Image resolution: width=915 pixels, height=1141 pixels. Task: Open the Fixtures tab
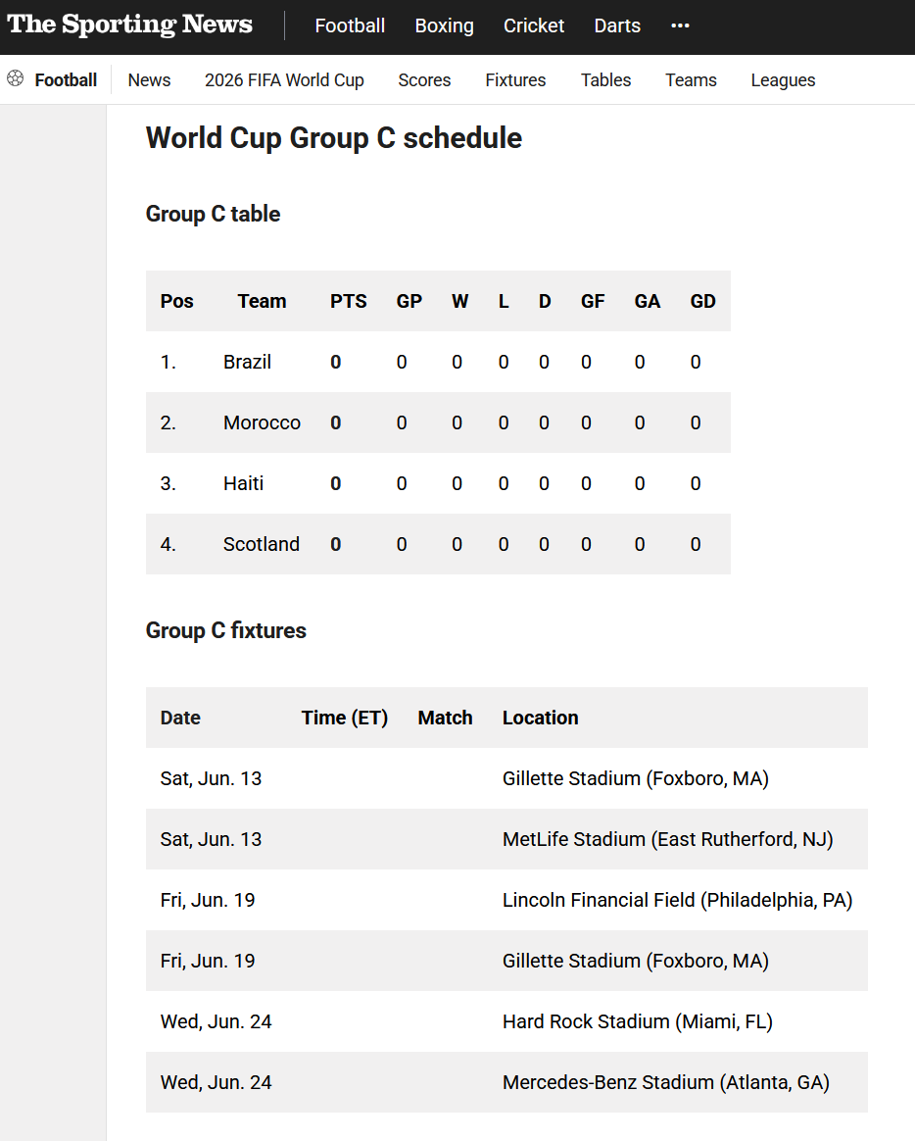[515, 80]
